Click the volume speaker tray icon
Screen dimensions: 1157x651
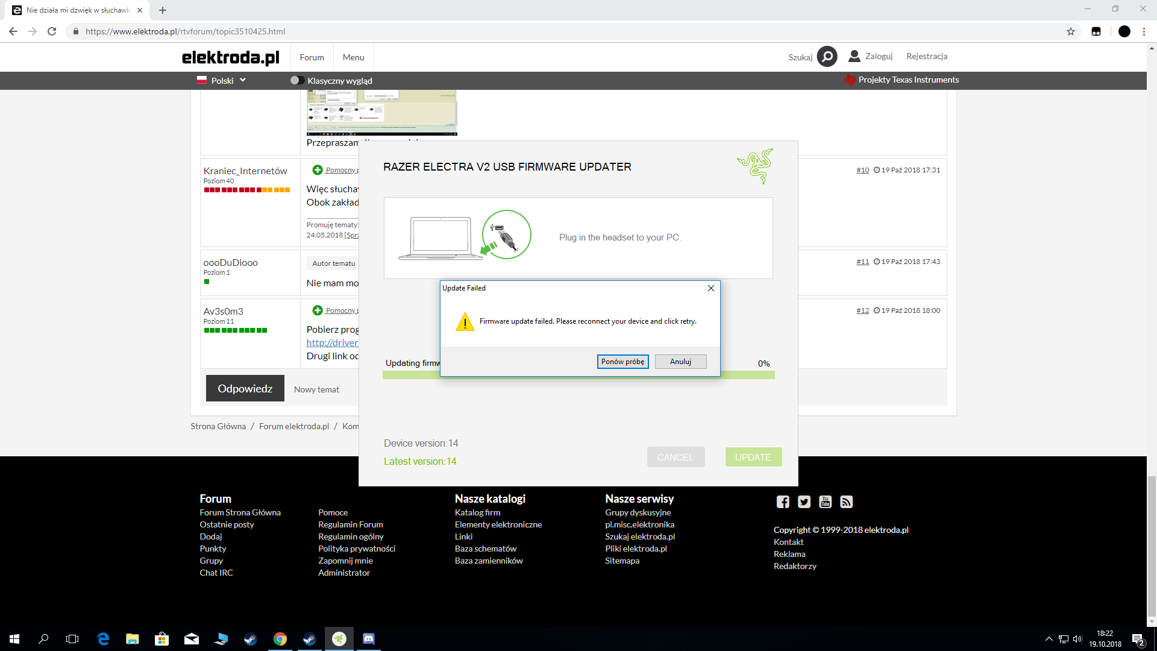(x=1077, y=639)
